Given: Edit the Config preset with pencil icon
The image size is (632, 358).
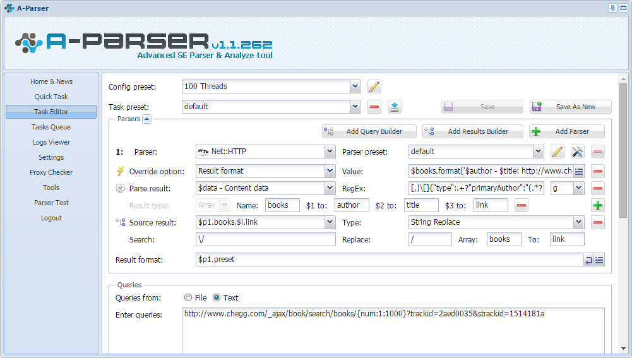Looking at the screenshot, I should [x=374, y=87].
